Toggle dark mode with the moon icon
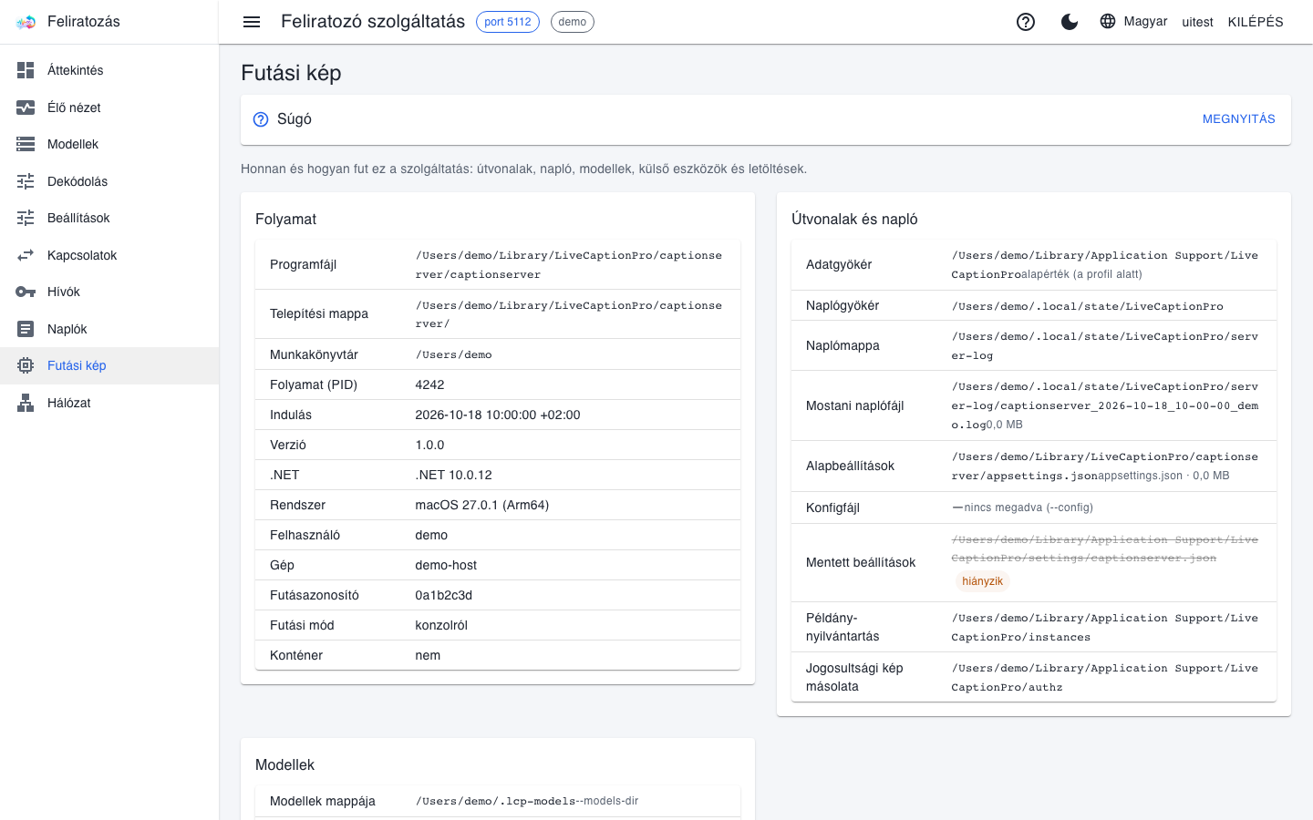1313x820 pixels. [x=1070, y=22]
